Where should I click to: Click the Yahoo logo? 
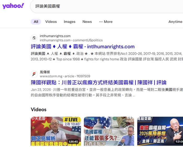pos(13,6)
